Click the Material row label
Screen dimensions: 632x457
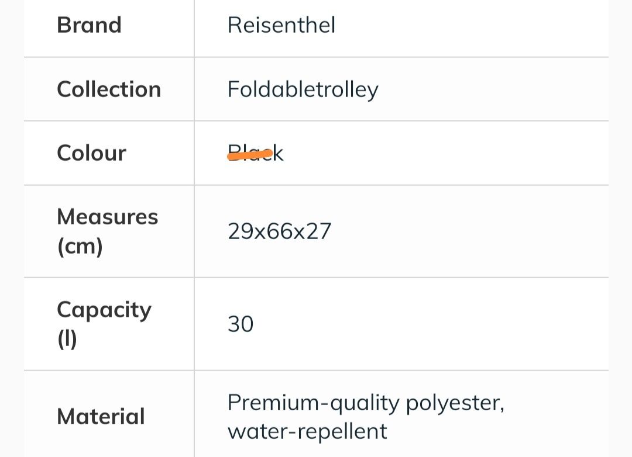coord(101,416)
